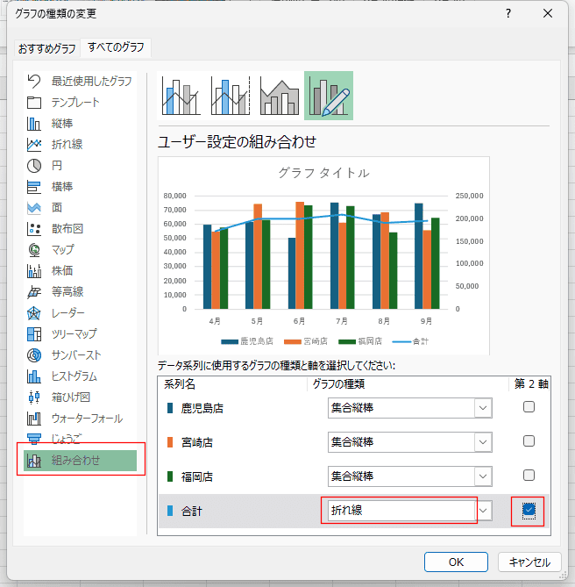This screenshot has width=575, height=587.
Task: Switch to the おすすめグラフ tab
Action: click(x=47, y=47)
